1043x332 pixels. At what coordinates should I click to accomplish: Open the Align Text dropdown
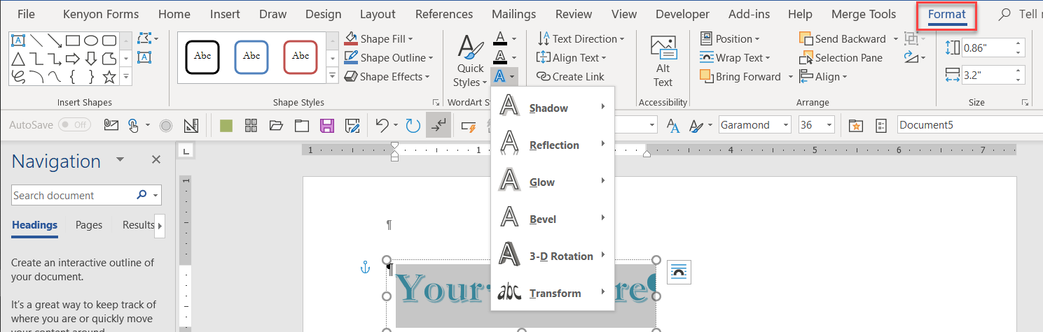pyautogui.click(x=571, y=58)
